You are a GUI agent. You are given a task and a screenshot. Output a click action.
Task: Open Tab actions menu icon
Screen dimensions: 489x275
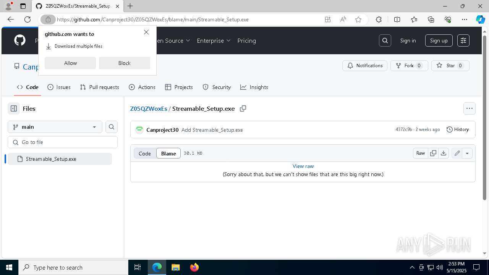[x=23, y=6]
